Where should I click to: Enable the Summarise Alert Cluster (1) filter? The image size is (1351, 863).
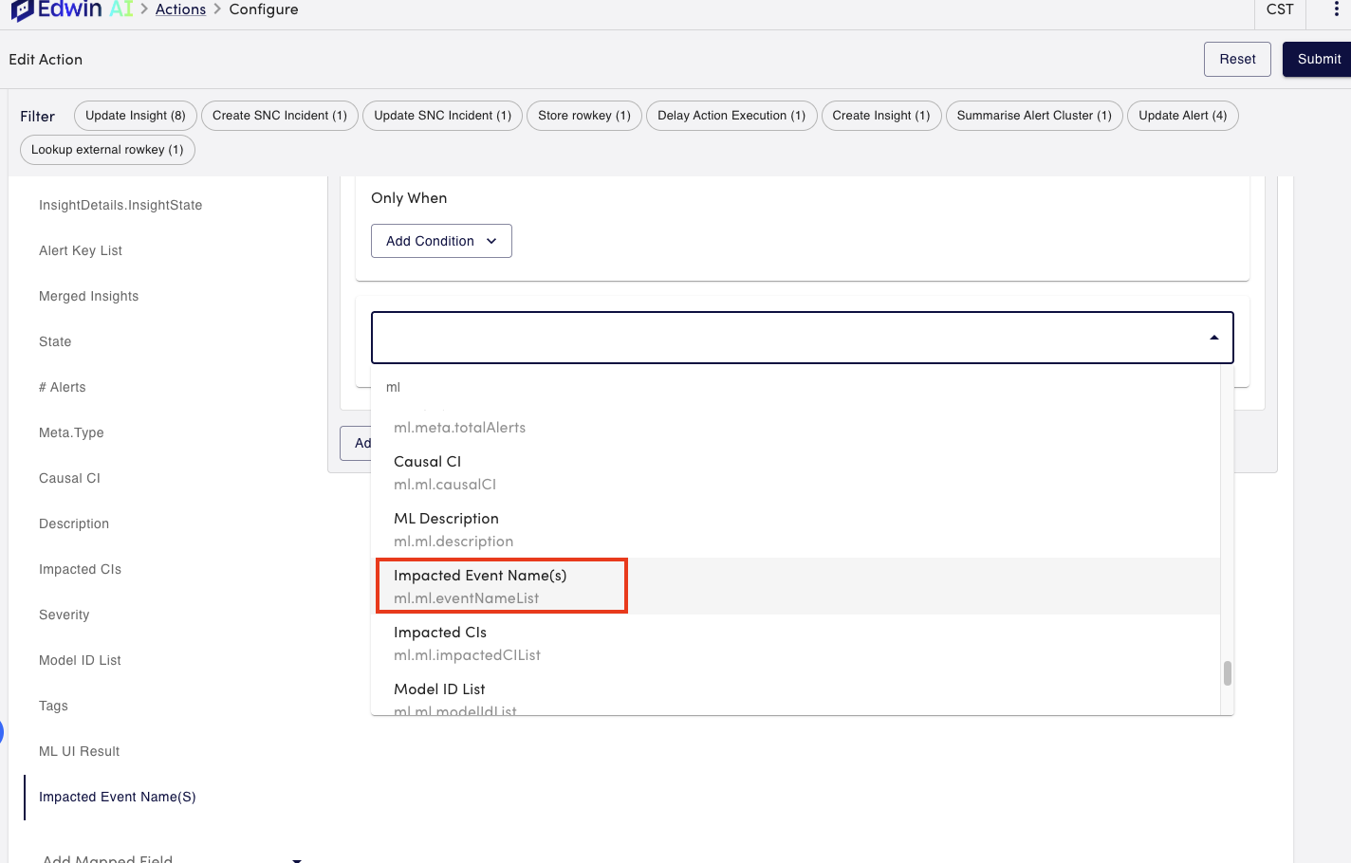coord(1033,115)
